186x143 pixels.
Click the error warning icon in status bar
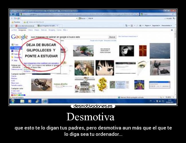pos(11,97)
